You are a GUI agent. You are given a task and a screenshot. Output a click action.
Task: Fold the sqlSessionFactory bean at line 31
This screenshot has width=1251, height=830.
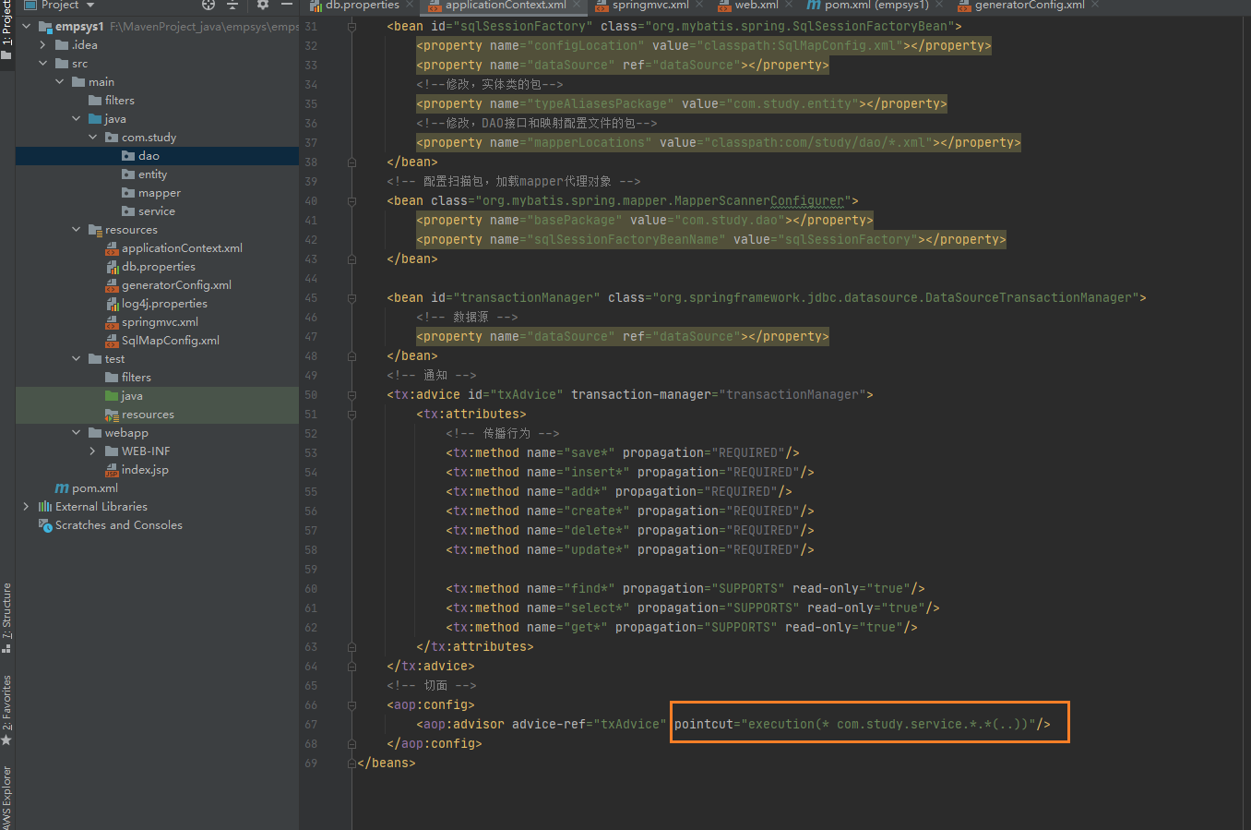click(352, 27)
